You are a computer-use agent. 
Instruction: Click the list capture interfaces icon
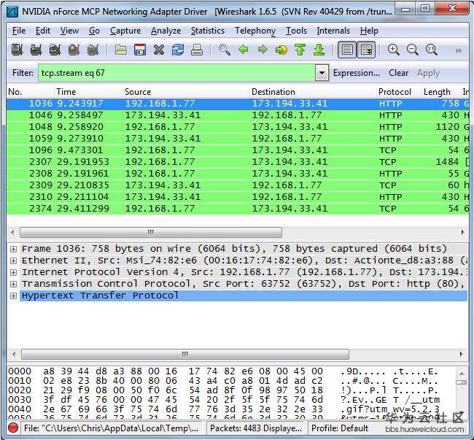pyautogui.click(x=18, y=50)
